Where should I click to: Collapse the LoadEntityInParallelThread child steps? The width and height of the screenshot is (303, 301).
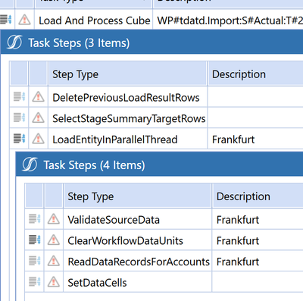click(20, 139)
